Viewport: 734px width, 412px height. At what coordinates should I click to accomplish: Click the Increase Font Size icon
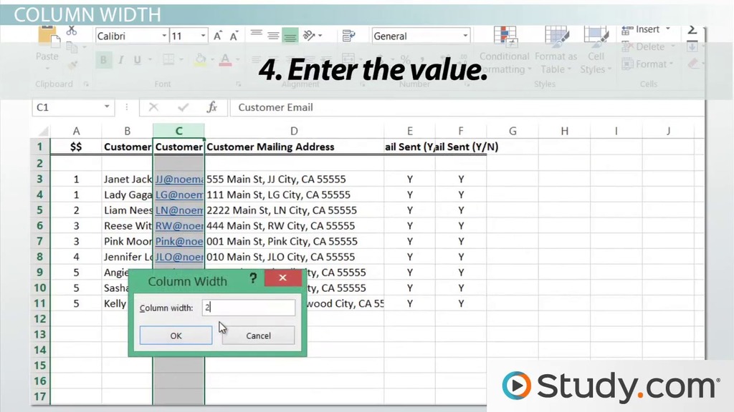(x=218, y=36)
